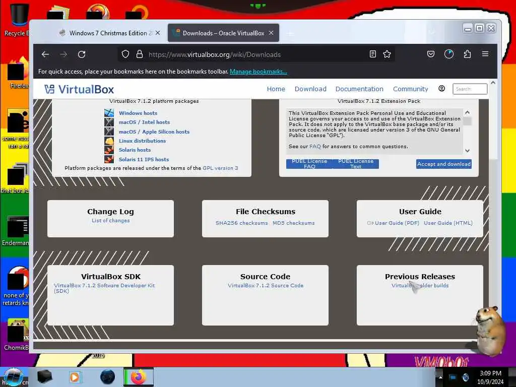
Task: Click the FAQ link in license text
Action: pyautogui.click(x=315, y=147)
